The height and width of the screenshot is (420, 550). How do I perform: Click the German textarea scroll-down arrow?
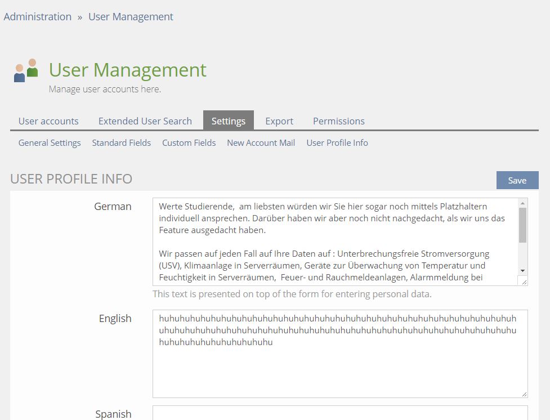point(522,271)
